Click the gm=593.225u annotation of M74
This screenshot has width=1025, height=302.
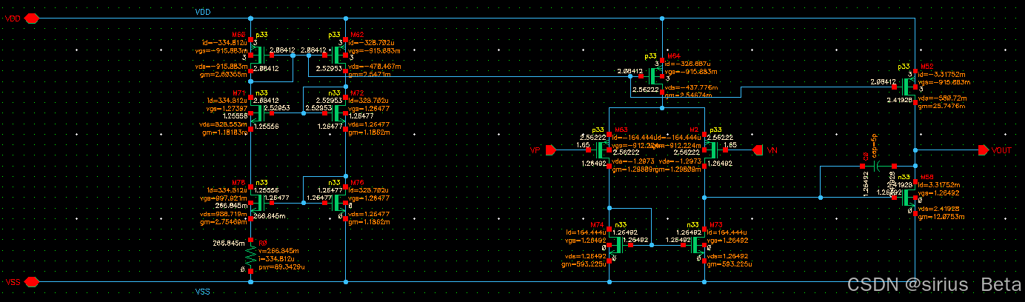tap(585, 264)
